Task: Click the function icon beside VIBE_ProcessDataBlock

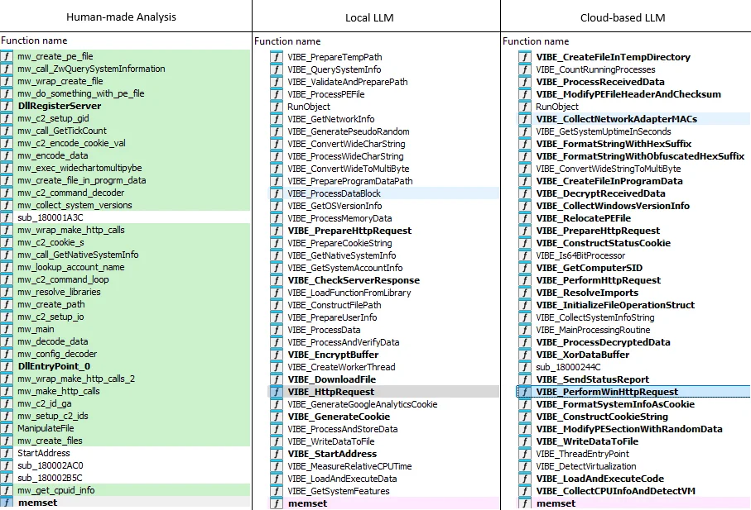Action: tap(277, 193)
